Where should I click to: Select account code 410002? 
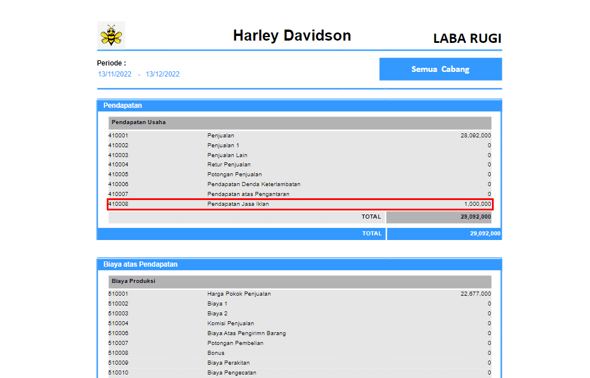(x=118, y=145)
